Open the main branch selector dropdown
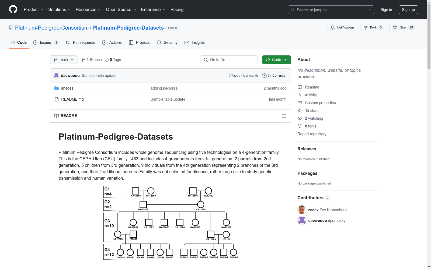The width and height of the screenshot is (431, 269). click(64, 60)
